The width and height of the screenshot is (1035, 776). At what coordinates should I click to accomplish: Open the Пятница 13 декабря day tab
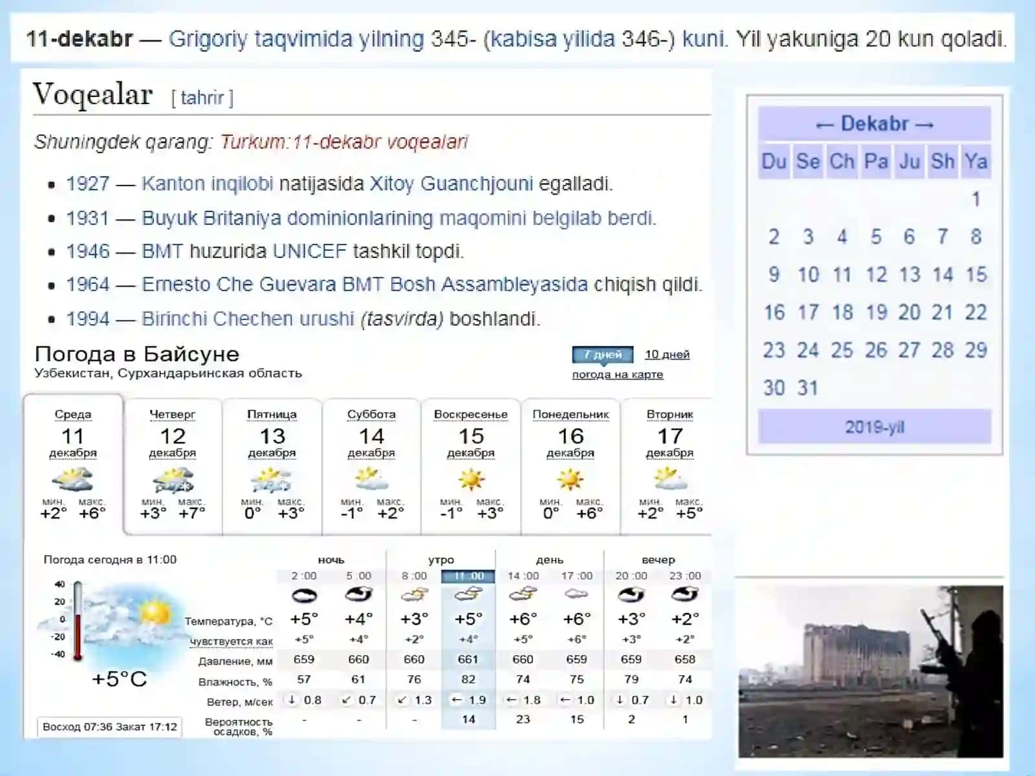[x=272, y=467]
